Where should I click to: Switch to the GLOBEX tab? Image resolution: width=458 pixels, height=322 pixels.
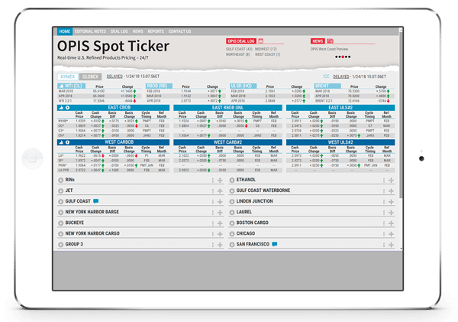tap(90, 76)
